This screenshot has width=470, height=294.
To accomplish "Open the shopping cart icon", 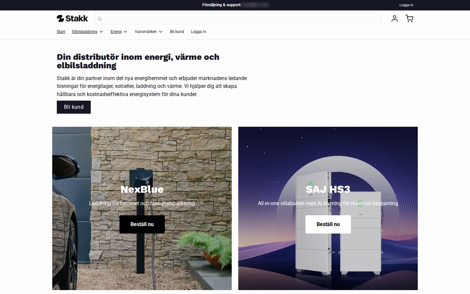I will (409, 19).
